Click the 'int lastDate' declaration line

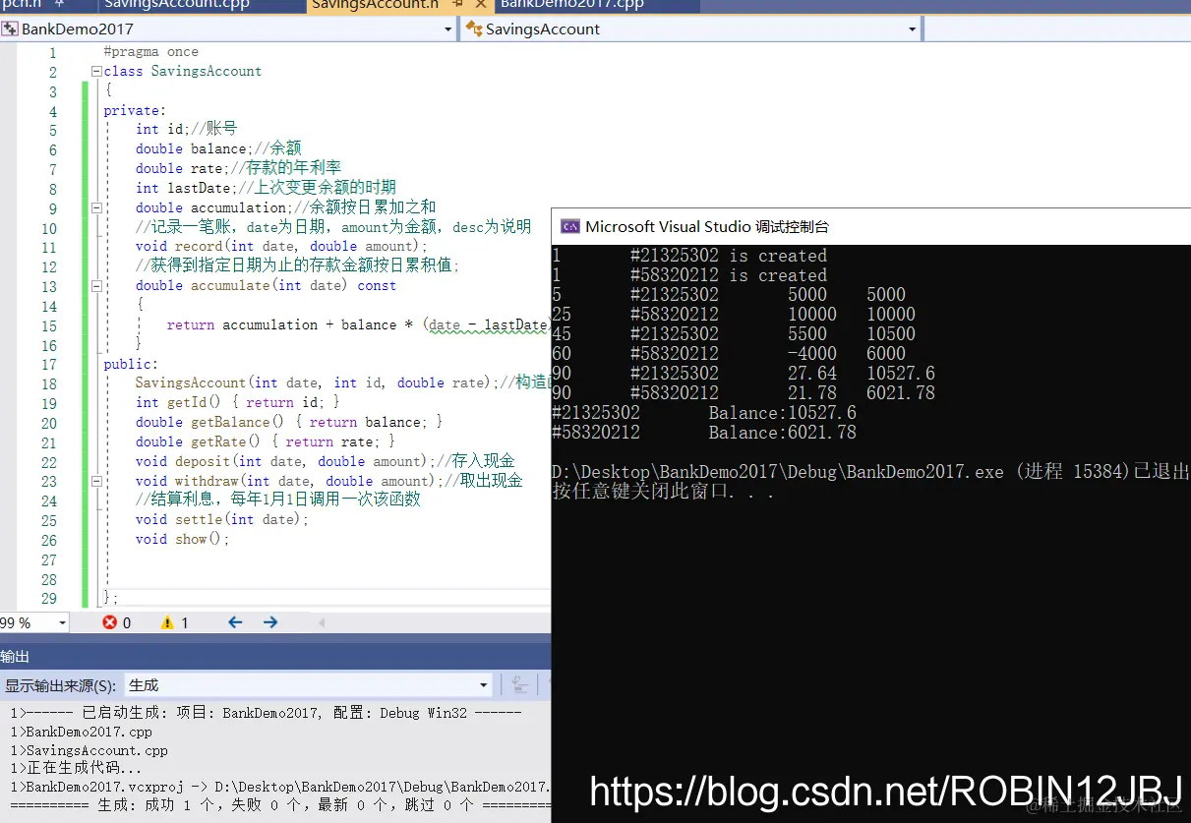[266, 189]
